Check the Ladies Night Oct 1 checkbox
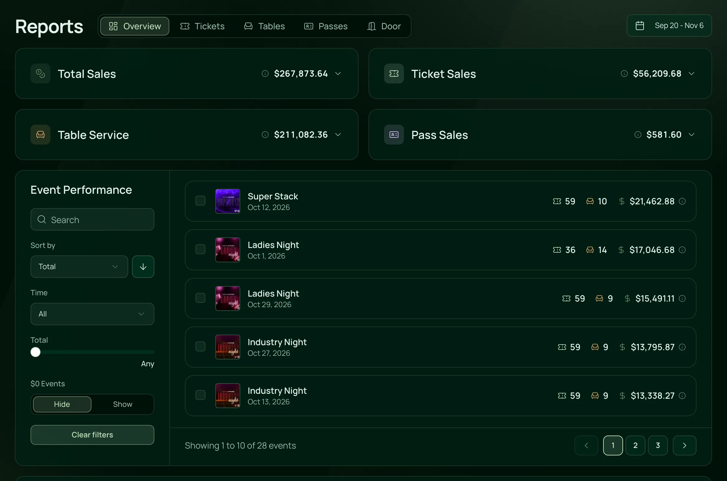 (200, 249)
